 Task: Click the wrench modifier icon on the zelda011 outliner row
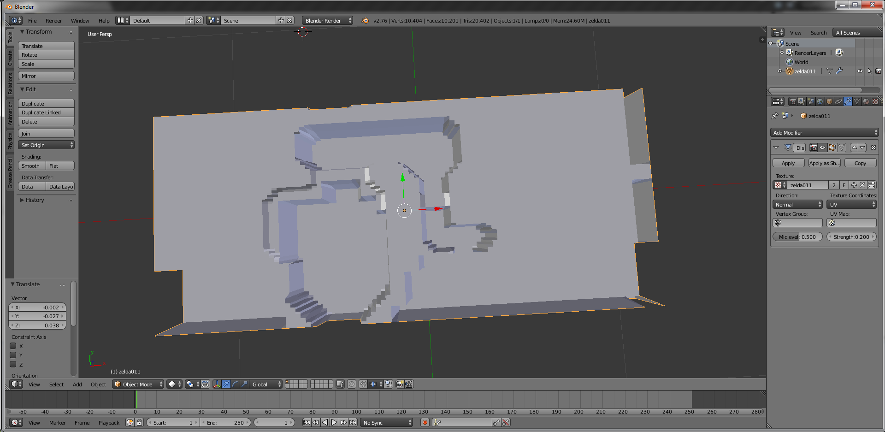839,71
